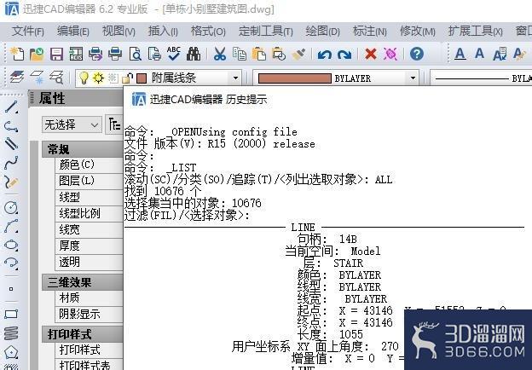The height and width of the screenshot is (370, 532).
Task: Cut selection with the scissors icon
Action: click(220, 54)
